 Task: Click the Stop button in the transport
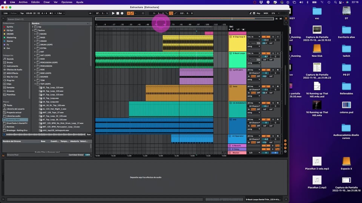click(x=118, y=14)
